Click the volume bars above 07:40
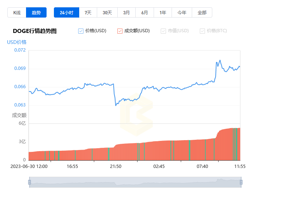The width and height of the screenshot is (286, 206). [x=202, y=150]
